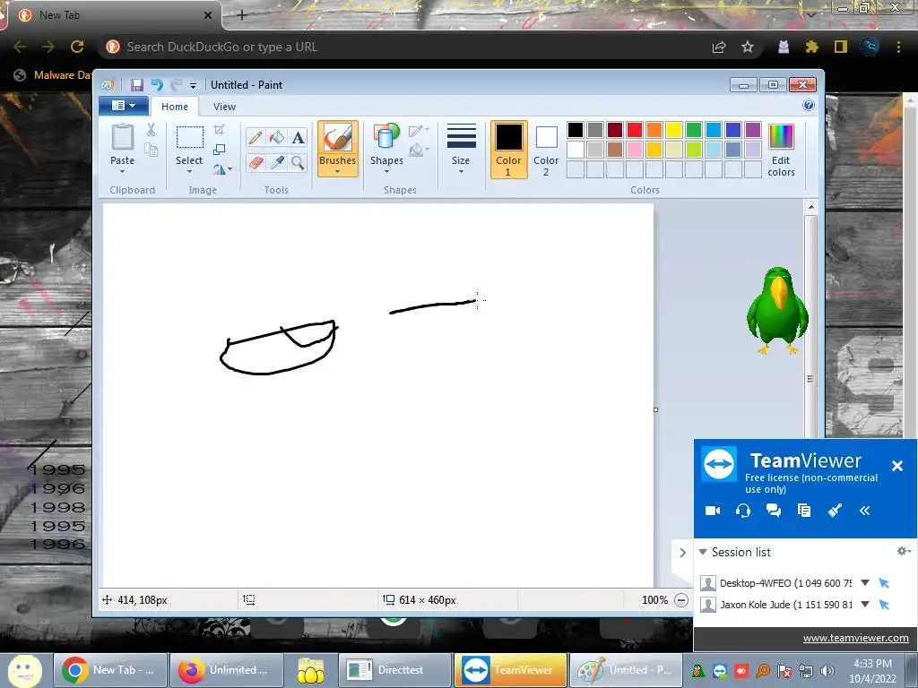Pick the yellow color swatch
918x688 pixels.
coord(674,129)
